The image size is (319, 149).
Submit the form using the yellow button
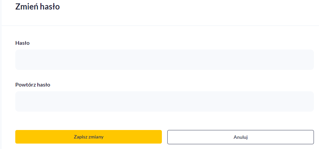(88, 137)
